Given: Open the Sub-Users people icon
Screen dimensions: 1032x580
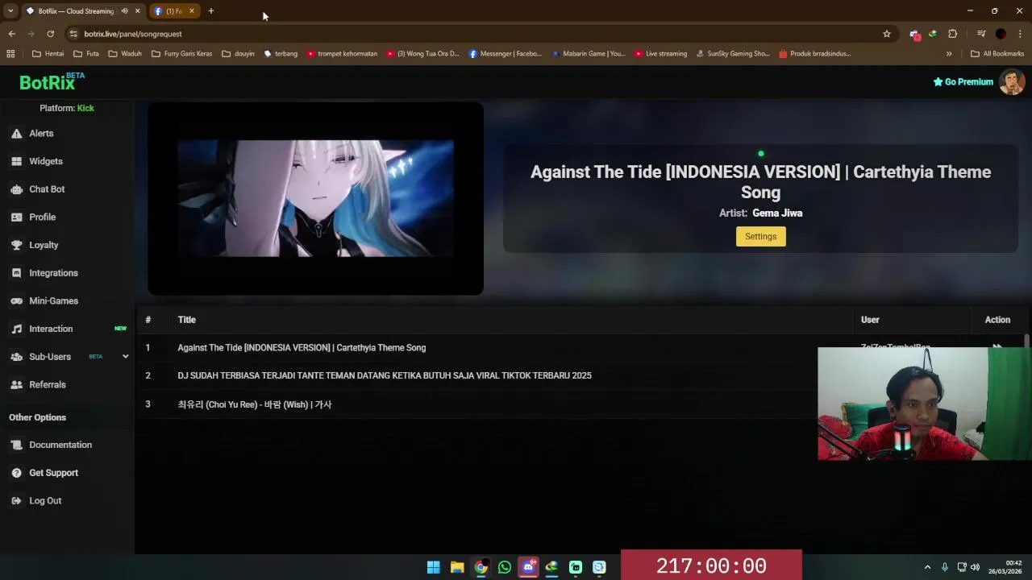Looking at the screenshot, I should click(x=16, y=357).
